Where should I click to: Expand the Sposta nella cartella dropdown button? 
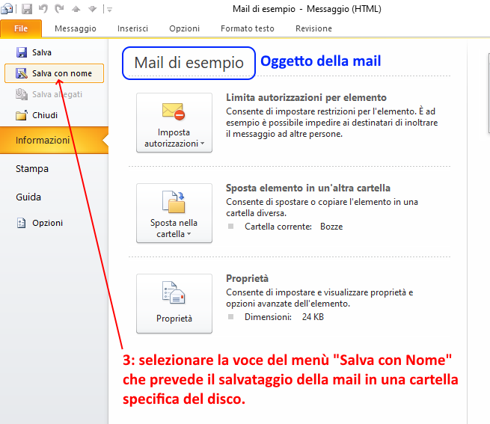pos(174,213)
